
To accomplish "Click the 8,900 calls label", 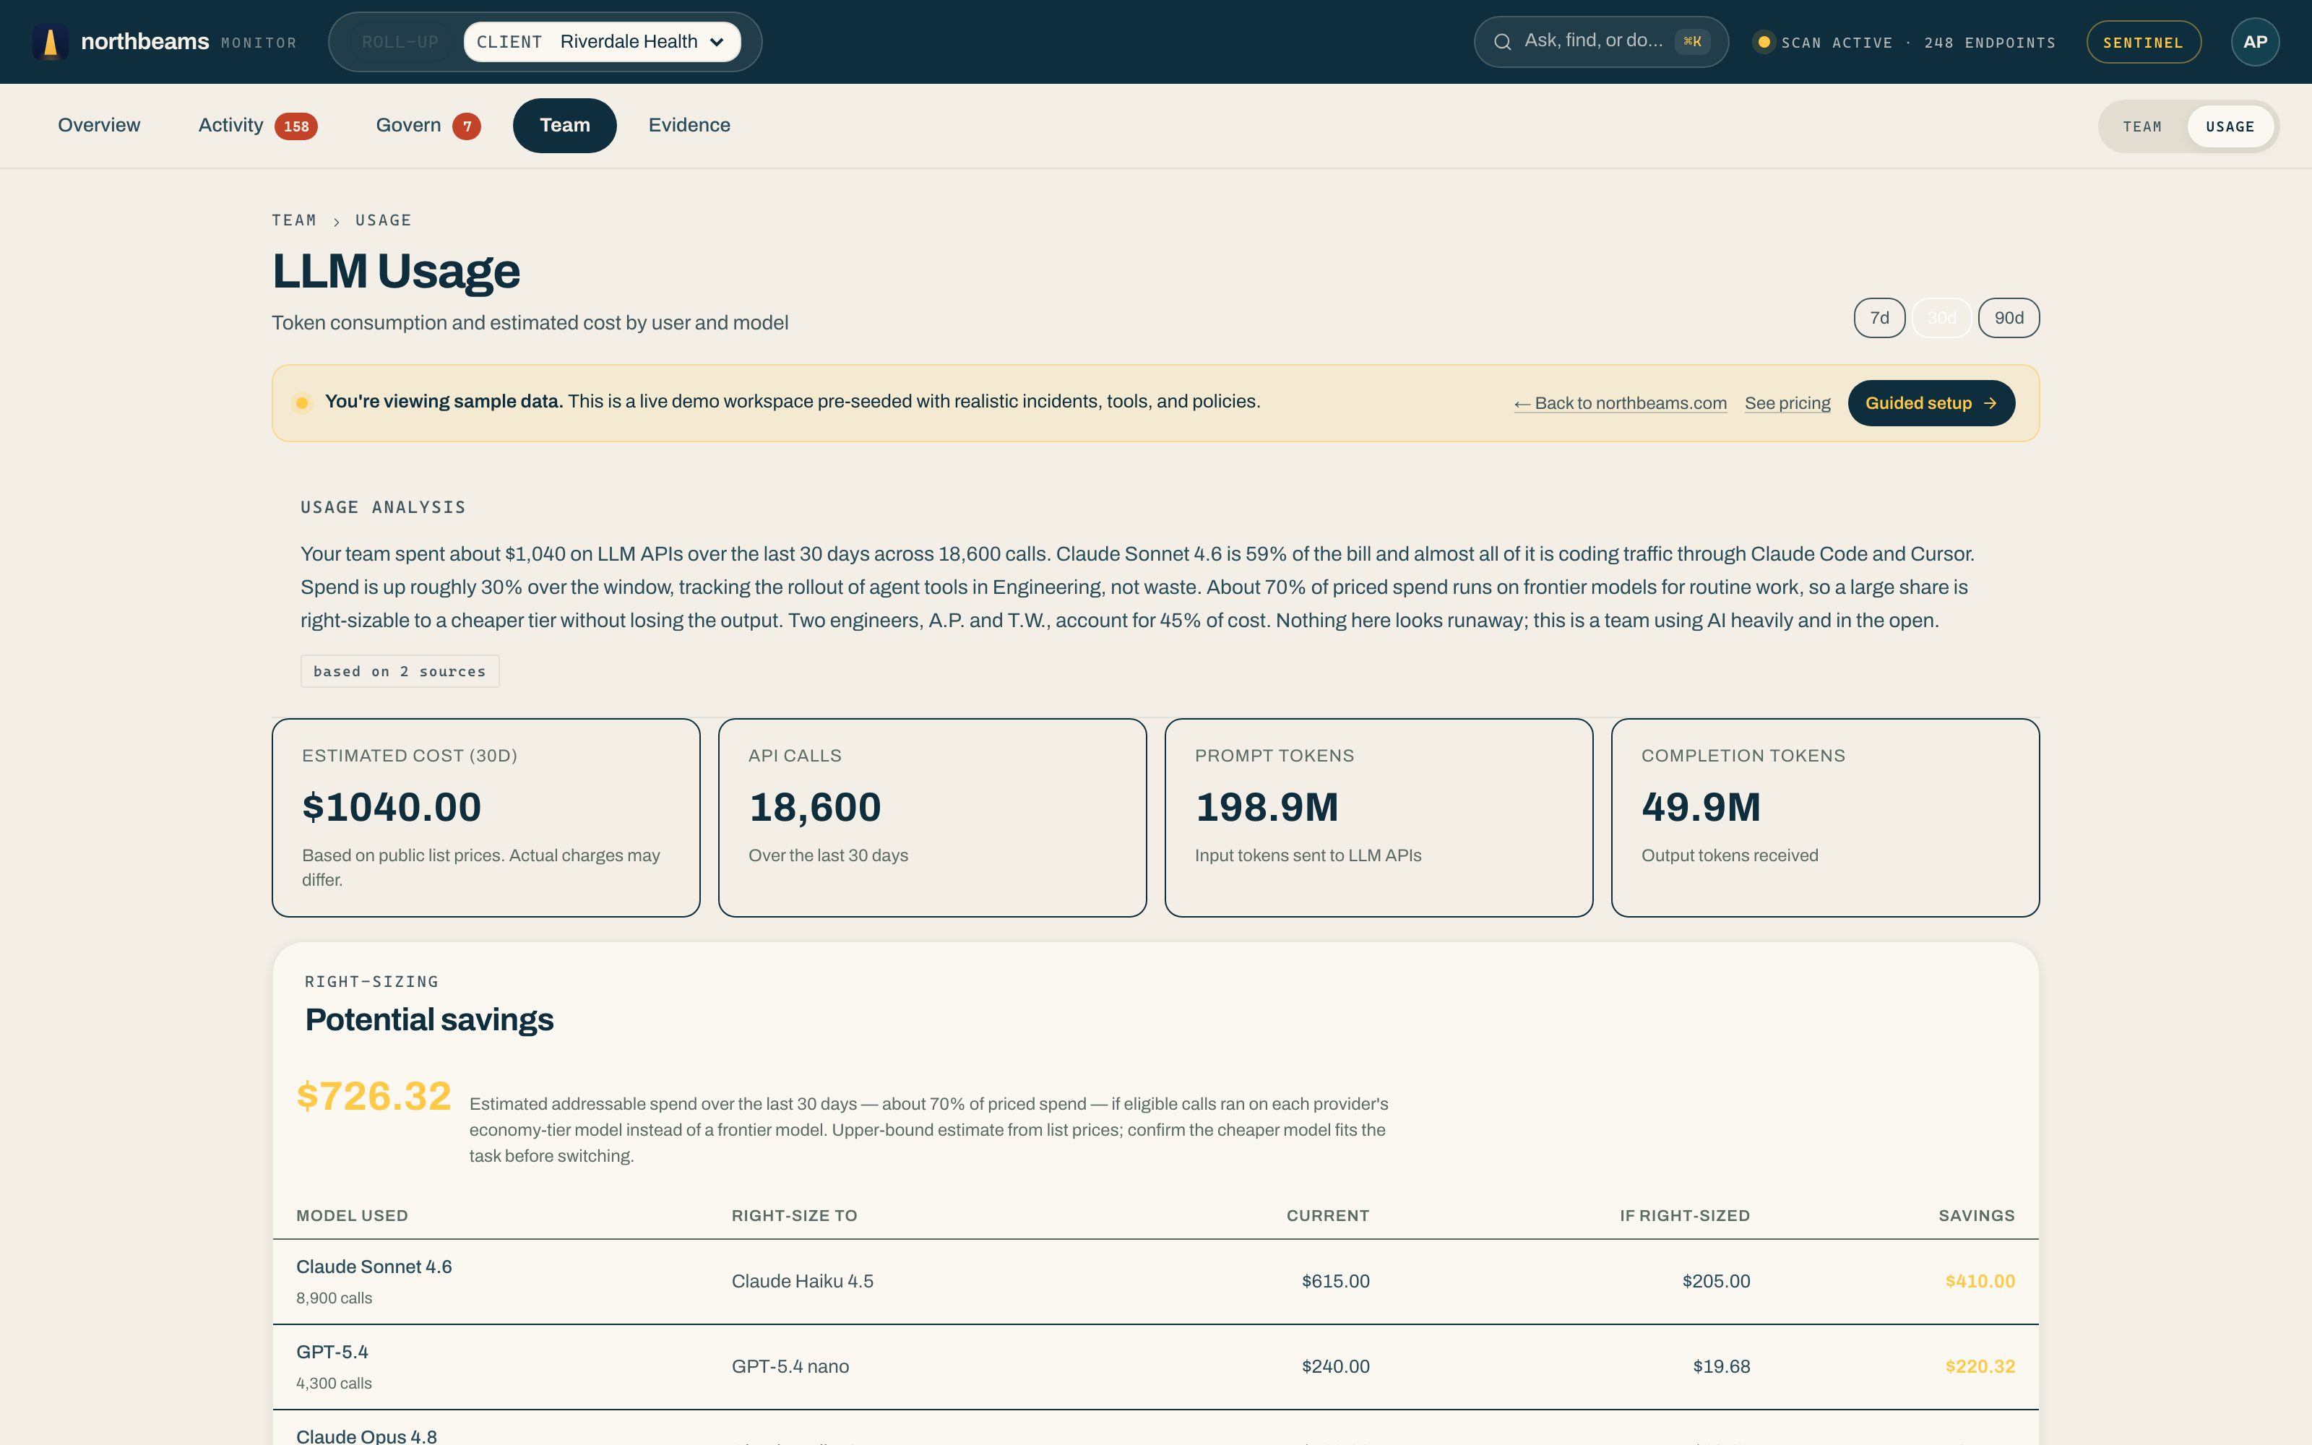I will 335,1298.
